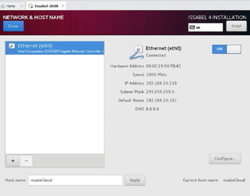The image size is (250, 196).
Task: Open the 'us' keyboard layout selector
Action: (205, 27)
